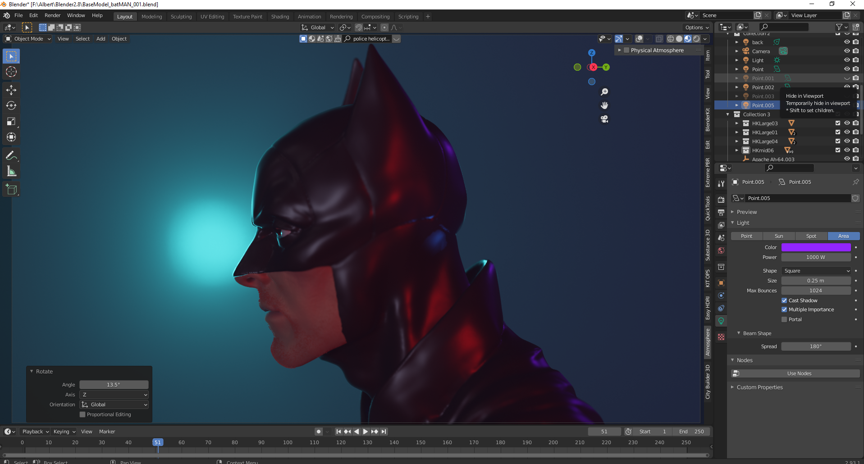Open Object properties tab (orange square)
Viewport: 864px width, 464px height.
click(x=721, y=283)
